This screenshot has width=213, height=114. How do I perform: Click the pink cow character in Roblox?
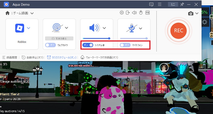pyautogui.click(x=112, y=100)
